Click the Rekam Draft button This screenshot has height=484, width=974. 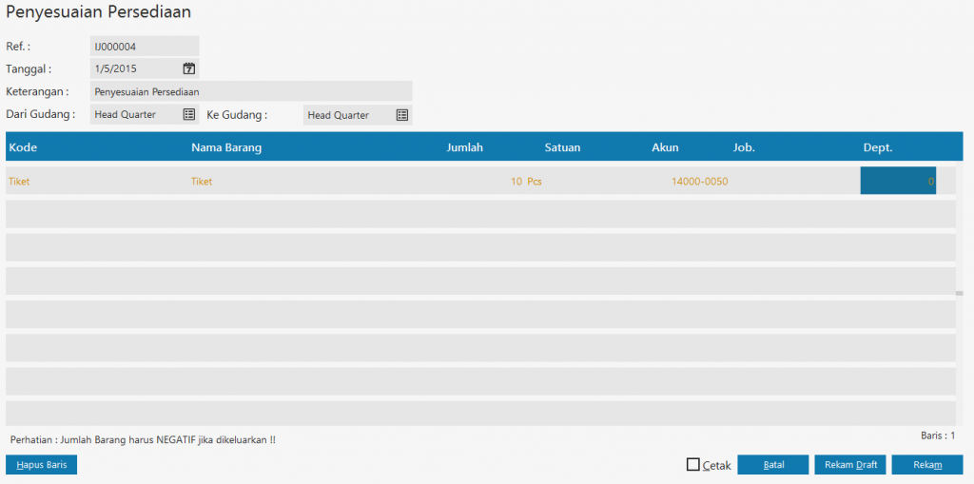[x=850, y=465]
